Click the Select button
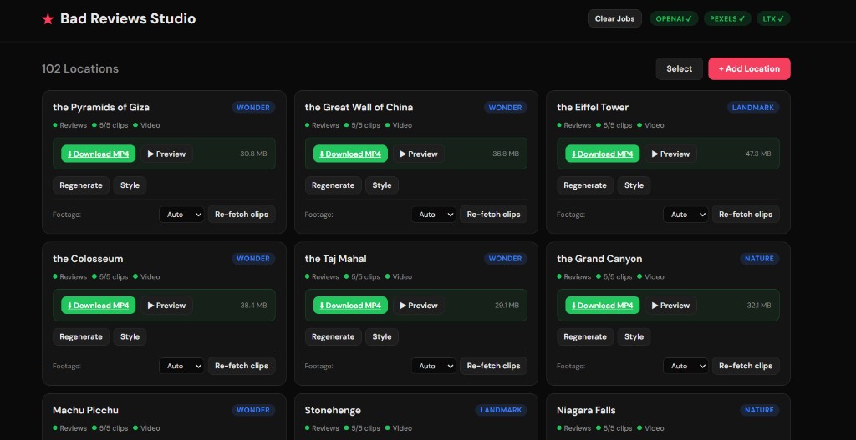The image size is (856, 440). click(679, 68)
